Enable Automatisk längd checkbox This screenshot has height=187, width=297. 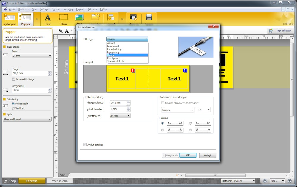point(13,79)
